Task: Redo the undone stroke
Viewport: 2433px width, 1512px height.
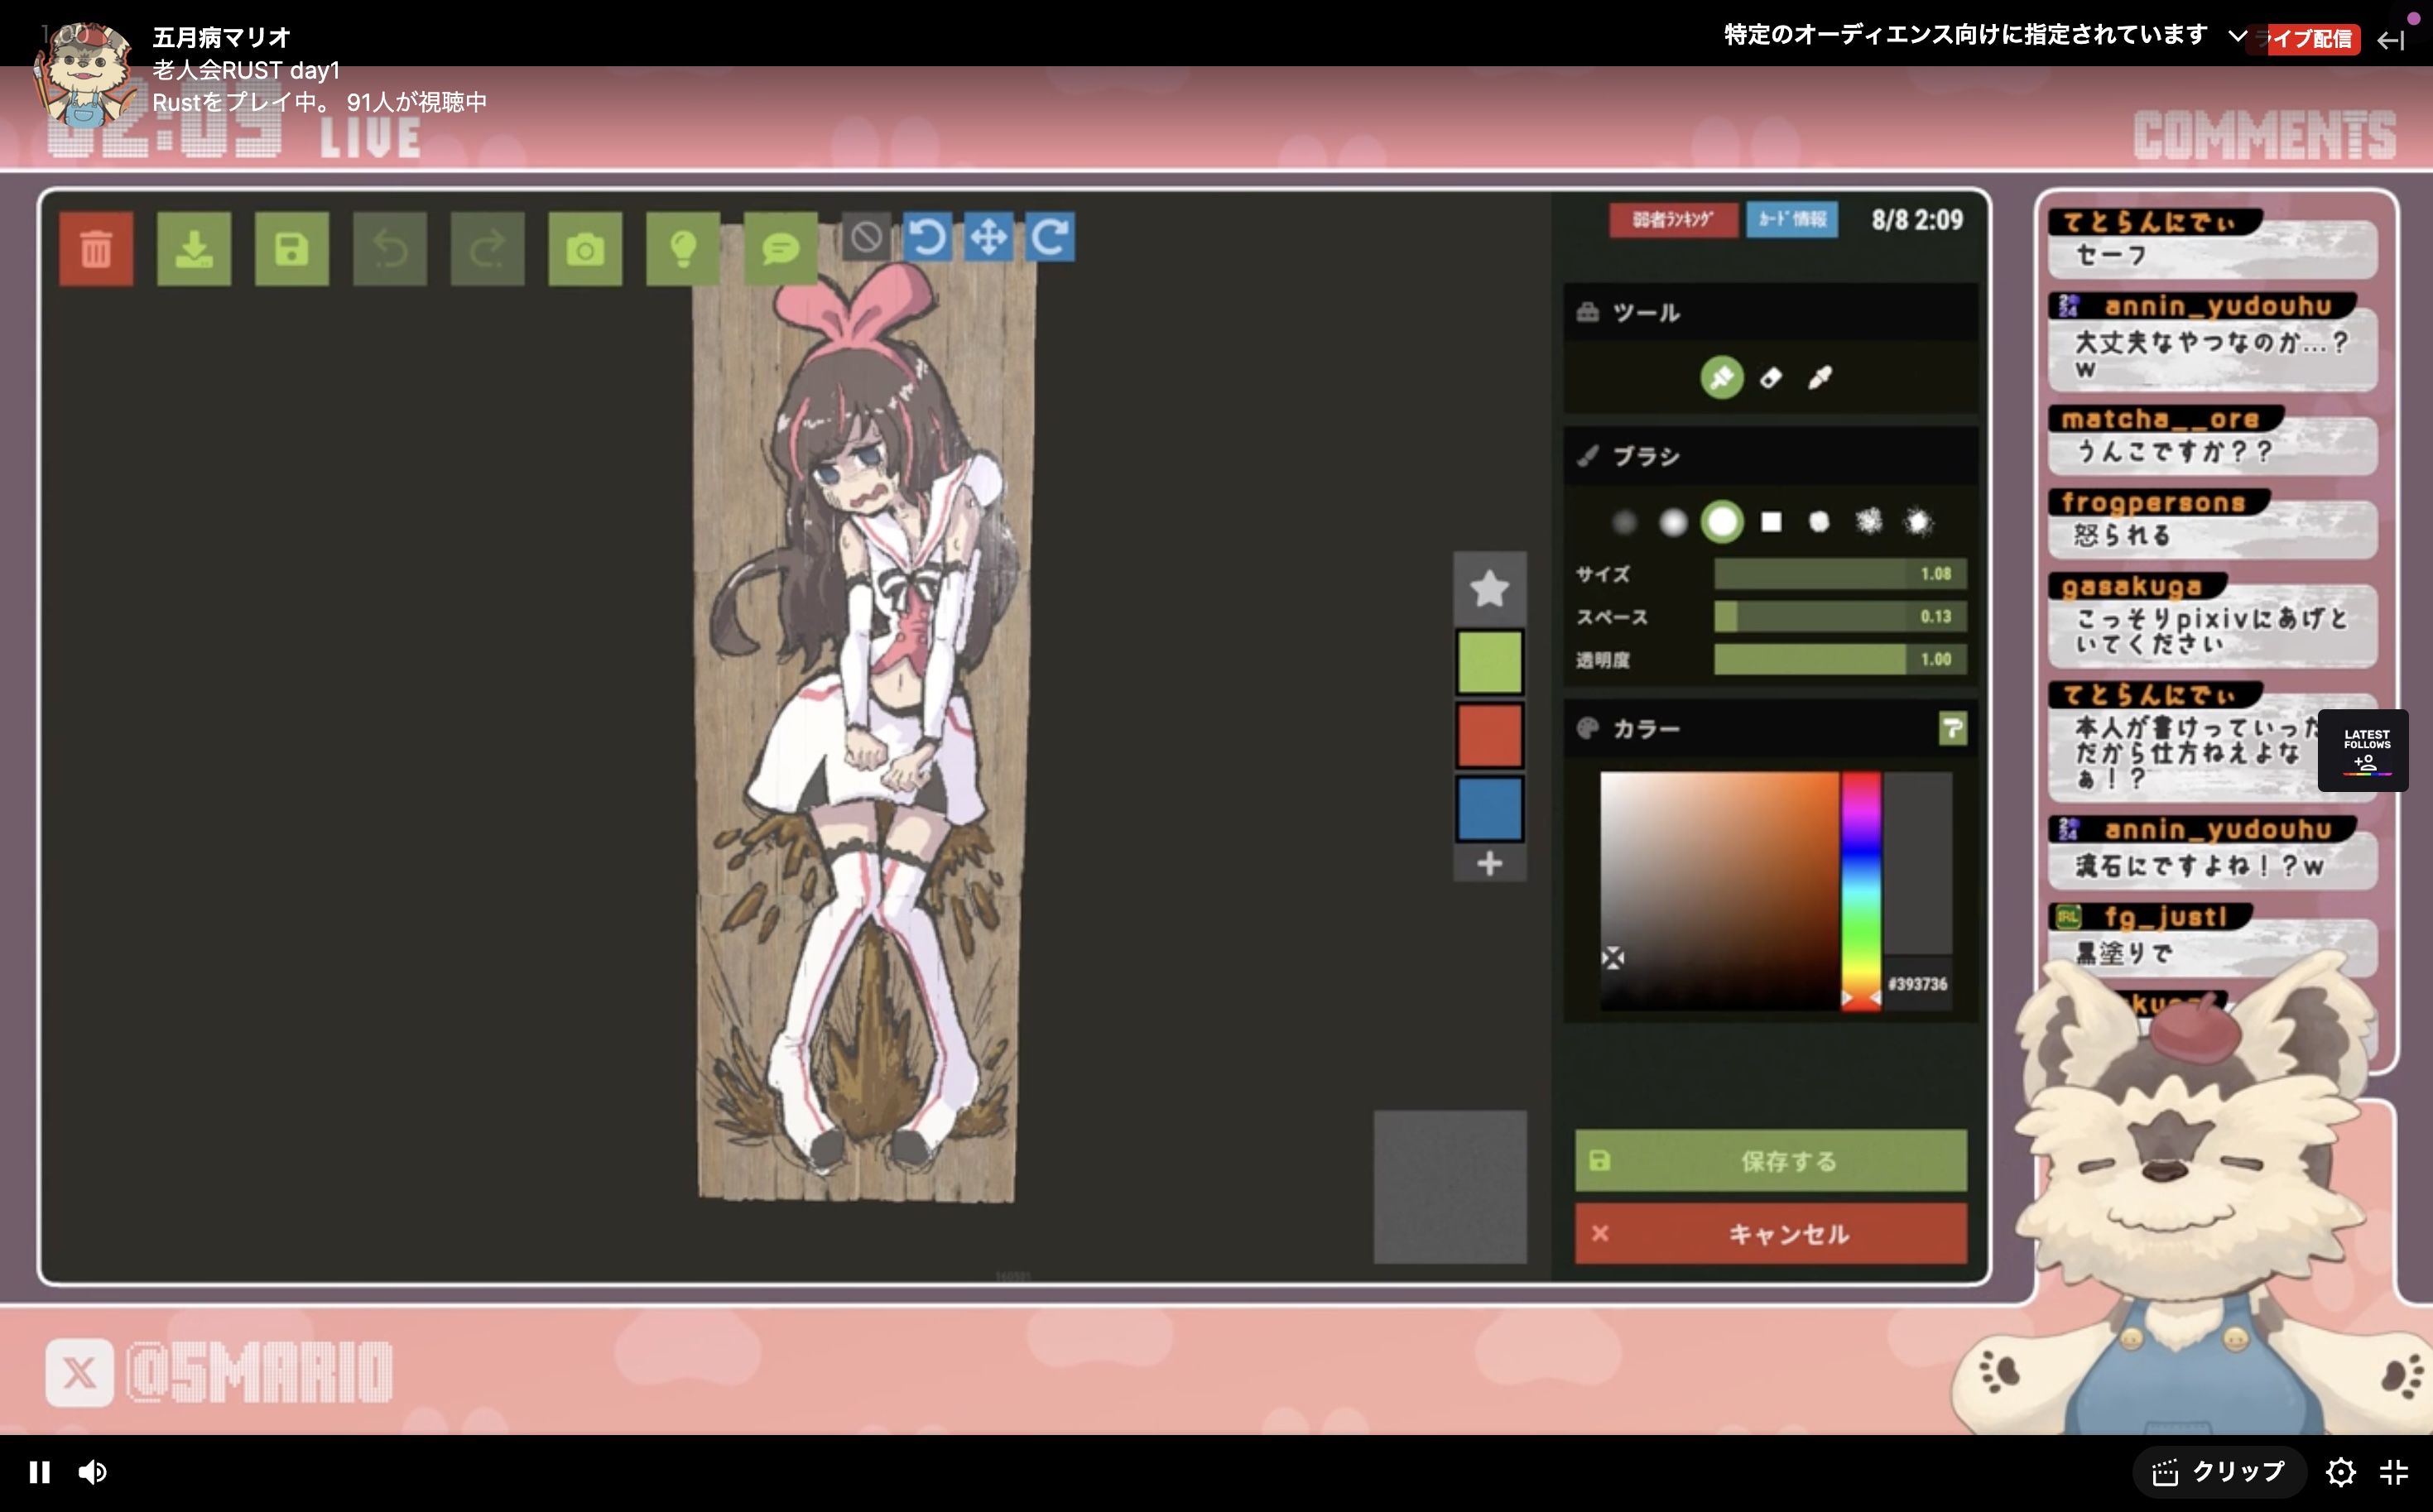Action: [488, 249]
